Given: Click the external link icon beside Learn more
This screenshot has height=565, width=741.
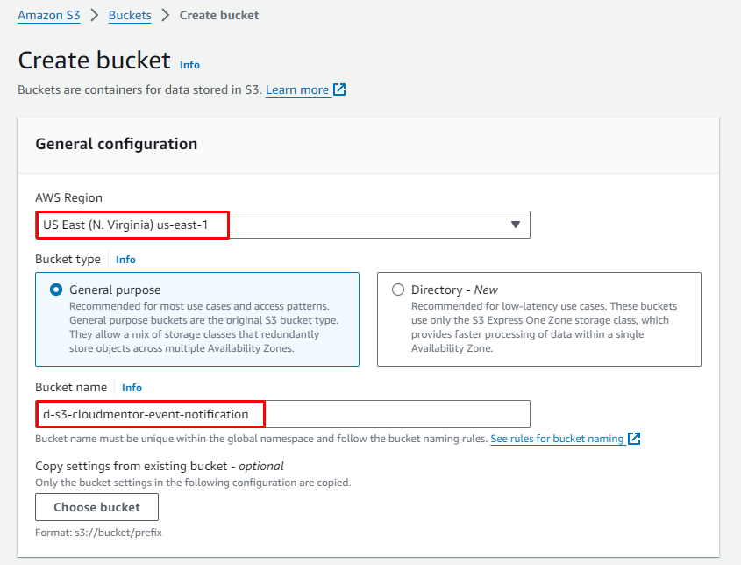Looking at the screenshot, I should pyautogui.click(x=339, y=89).
